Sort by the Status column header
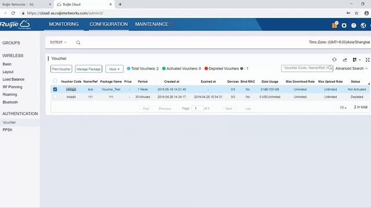This screenshot has height=208, width=371. pos(355,81)
